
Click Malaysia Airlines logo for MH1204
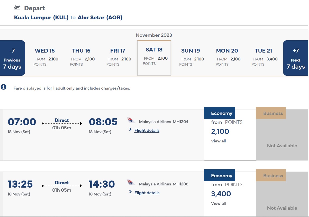(131, 120)
